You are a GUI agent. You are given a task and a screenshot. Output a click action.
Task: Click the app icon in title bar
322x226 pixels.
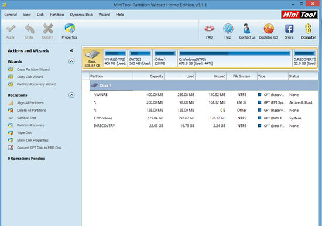tap(4, 4)
